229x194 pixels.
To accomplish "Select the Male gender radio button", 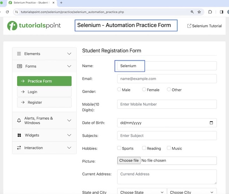I will (119, 90).
